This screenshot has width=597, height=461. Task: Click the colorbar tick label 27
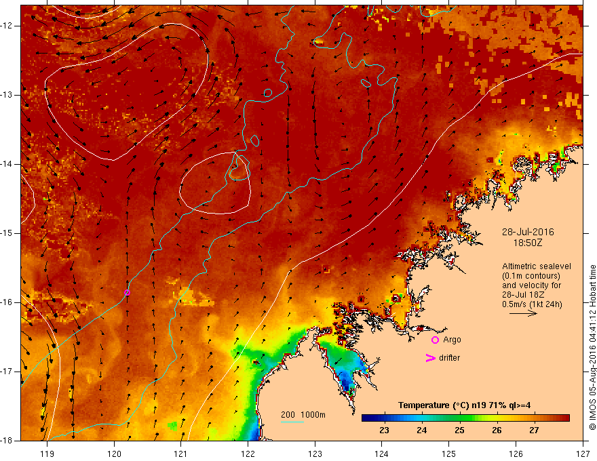click(534, 430)
